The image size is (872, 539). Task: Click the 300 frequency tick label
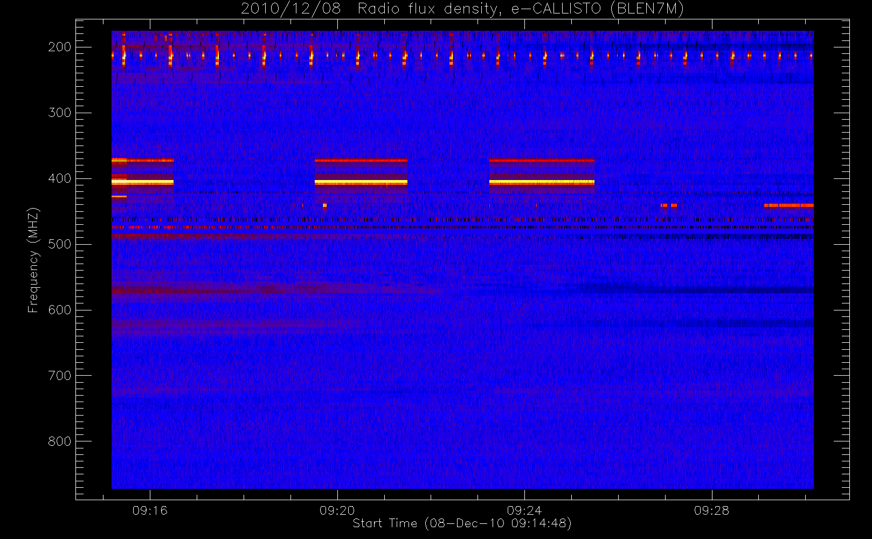pos(60,113)
